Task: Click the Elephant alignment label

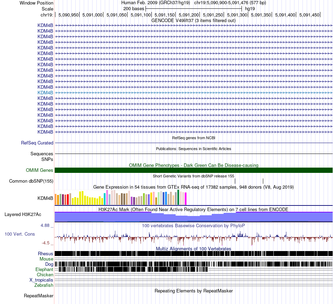Action: tap(44, 269)
